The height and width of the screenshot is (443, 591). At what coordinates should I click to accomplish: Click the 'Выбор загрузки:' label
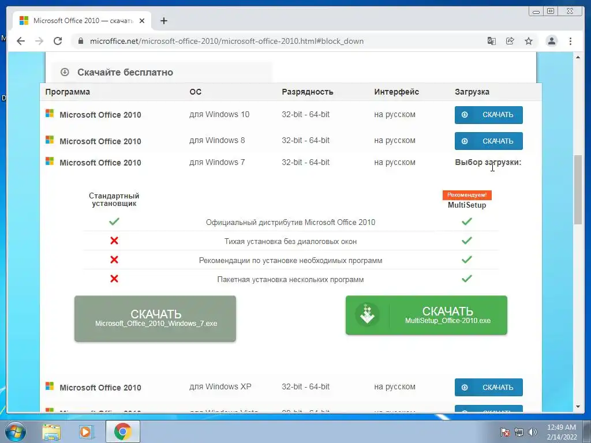point(488,162)
